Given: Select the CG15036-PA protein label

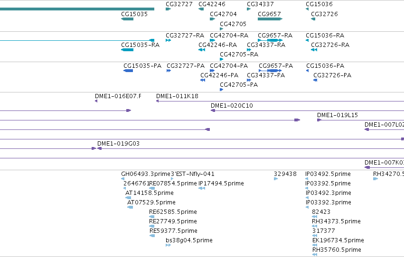Looking at the screenshot, I should (325, 65).
